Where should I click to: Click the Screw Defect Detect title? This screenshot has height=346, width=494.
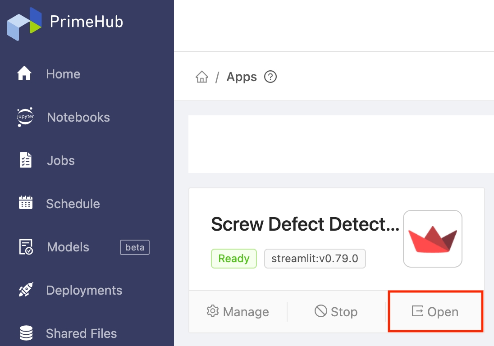point(305,224)
